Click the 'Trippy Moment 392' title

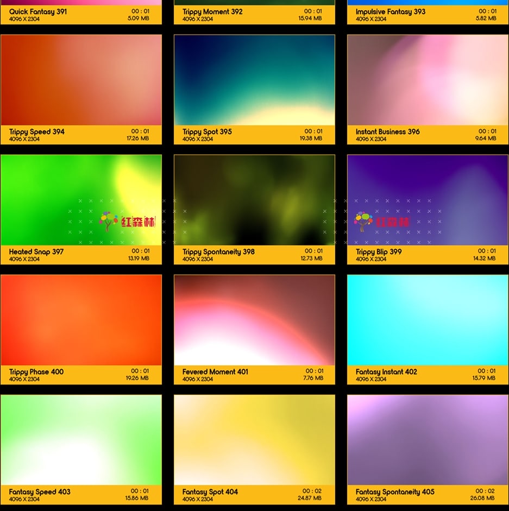point(212,12)
